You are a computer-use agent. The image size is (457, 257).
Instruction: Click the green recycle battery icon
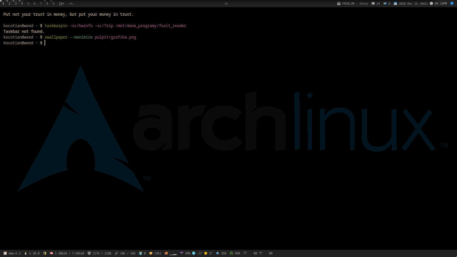231,253
